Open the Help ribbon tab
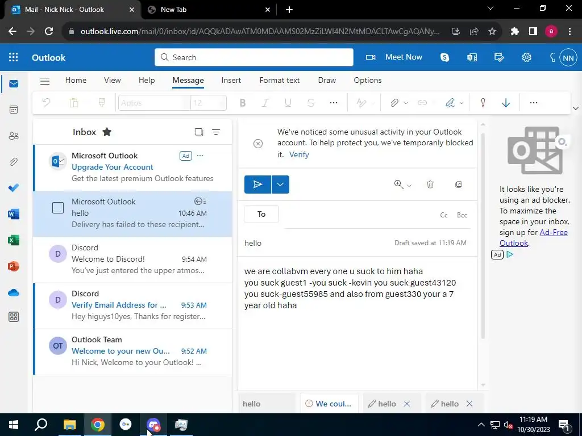This screenshot has width=582, height=436. 147,80
